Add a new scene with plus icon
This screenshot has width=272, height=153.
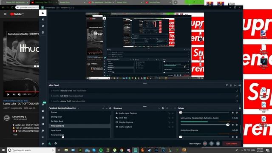coord(103,108)
